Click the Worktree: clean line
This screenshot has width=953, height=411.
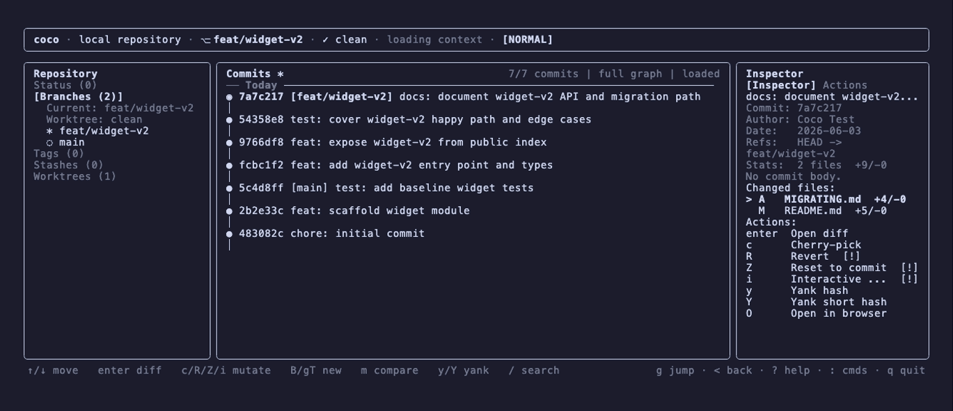pyautogui.click(x=94, y=119)
